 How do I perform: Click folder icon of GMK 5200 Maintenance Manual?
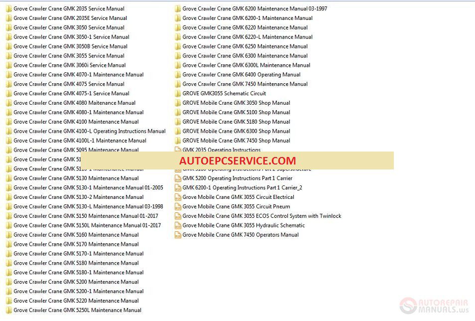(9, 282)
